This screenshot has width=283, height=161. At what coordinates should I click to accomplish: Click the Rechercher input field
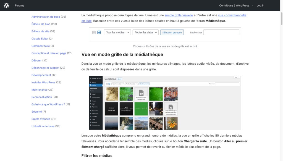click(x=221, y=33)
